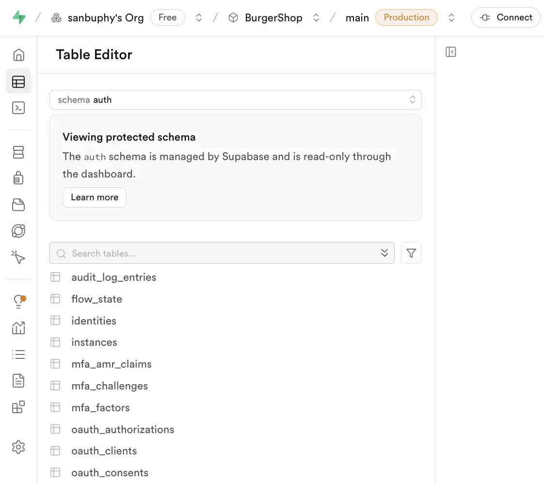Open identities table
Viewport: 544px width, 483px height.
point(94,321)
